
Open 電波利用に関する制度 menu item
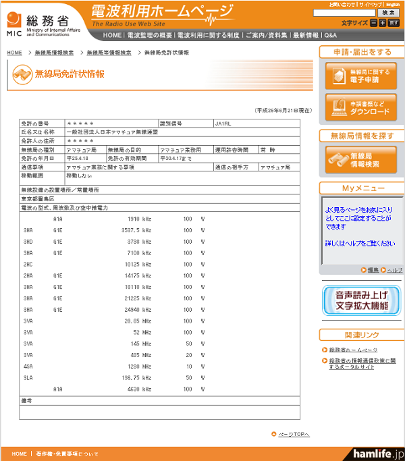208,35
